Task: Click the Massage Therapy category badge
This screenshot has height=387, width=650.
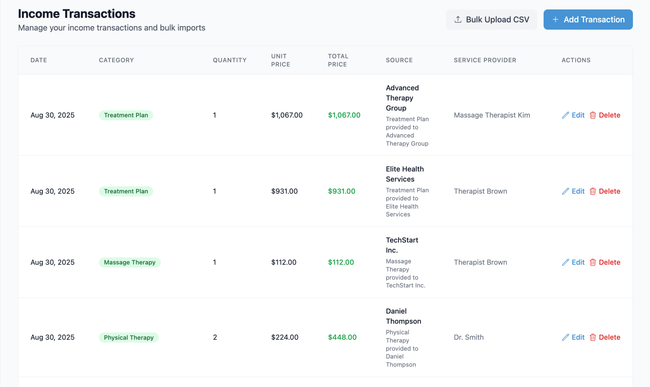Action: [129, 262]
